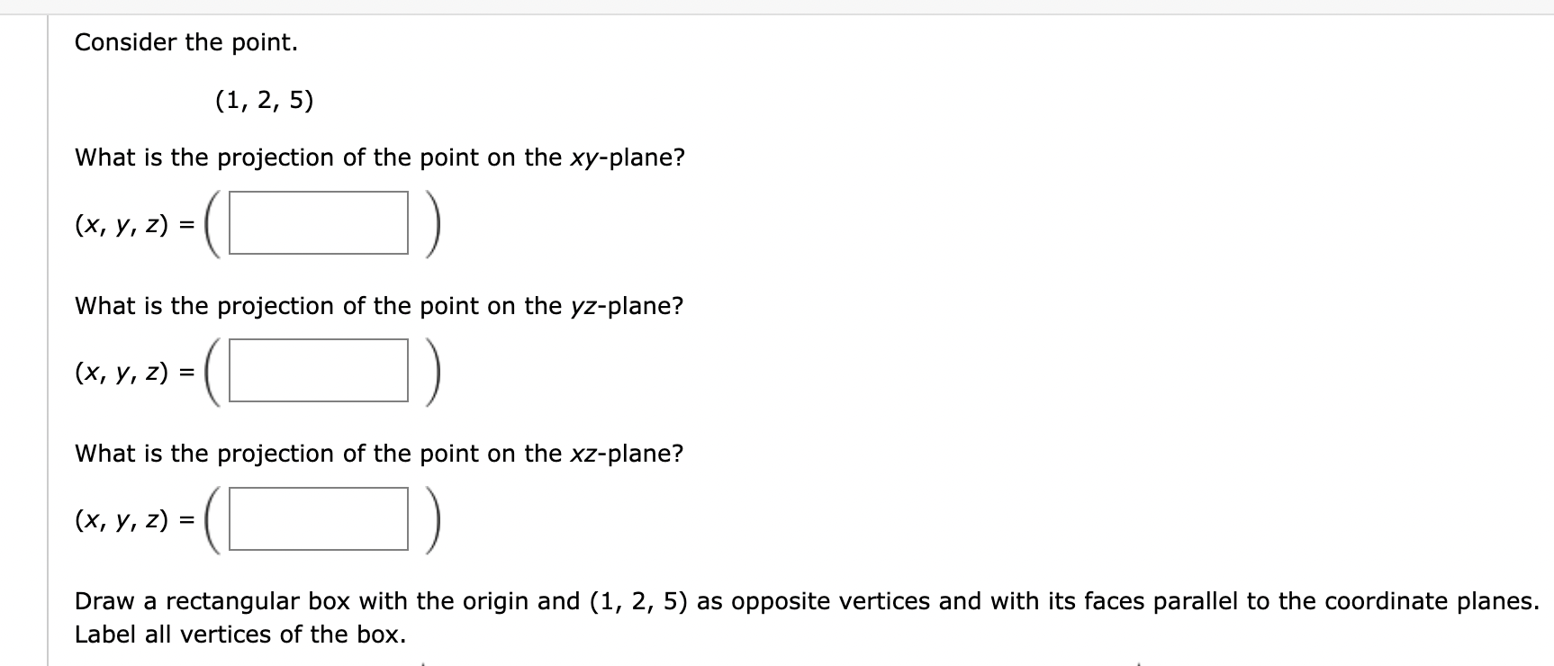Viewport: 1554px width, 666px height.
Task: Click the equals sign after first (x, y, z)
Action: point(186,223)
